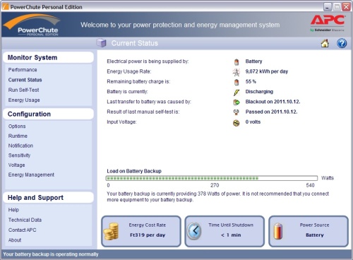Open Sensitivity configuration
353x260 pixels.
click(19, 155)
